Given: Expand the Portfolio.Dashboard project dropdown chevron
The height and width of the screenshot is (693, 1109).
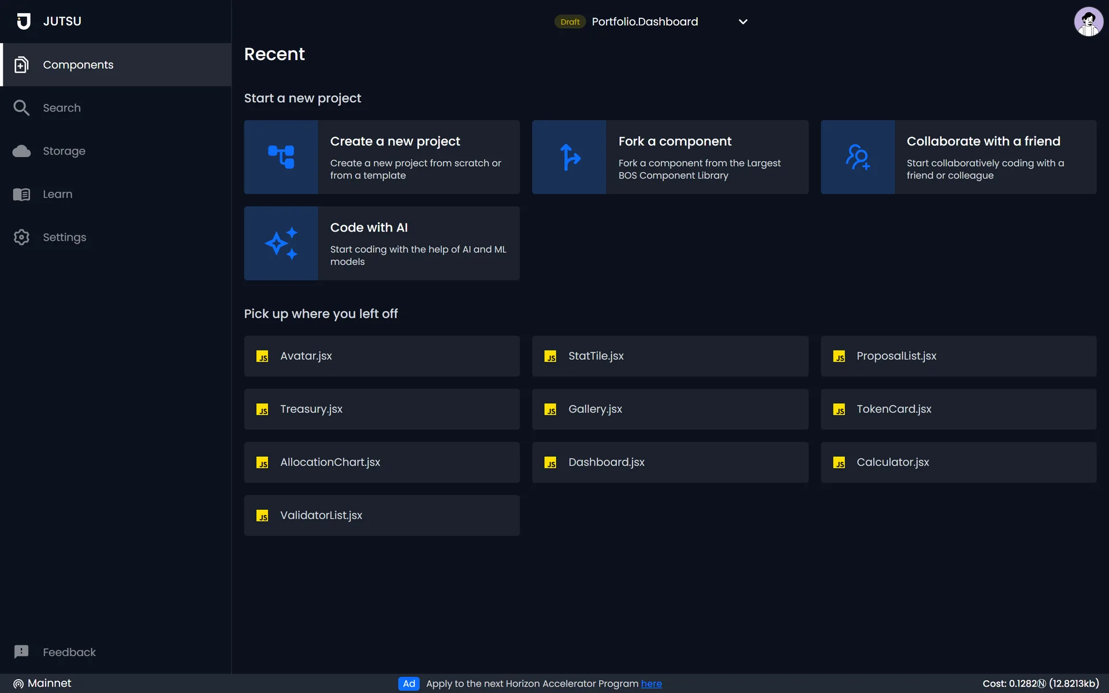Looking at the screenshot, I should (x=743, y=22).
